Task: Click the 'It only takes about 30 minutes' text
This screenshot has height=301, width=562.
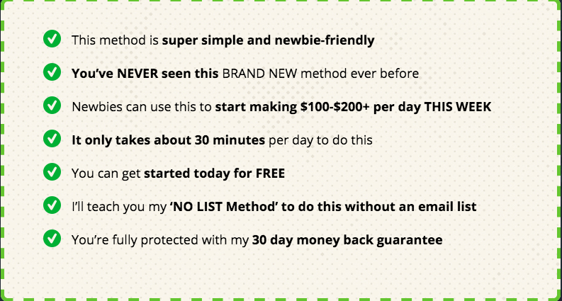Action: (x=168, y=140)
